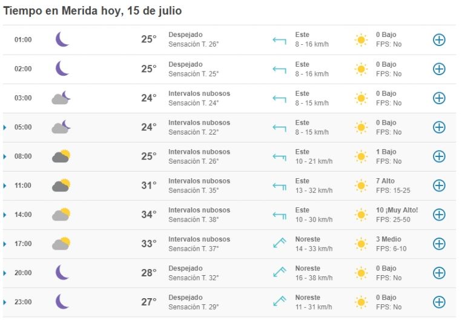Click the plus icon on 08:00 row
The image size is (465, 320).
tap(439, 156)
